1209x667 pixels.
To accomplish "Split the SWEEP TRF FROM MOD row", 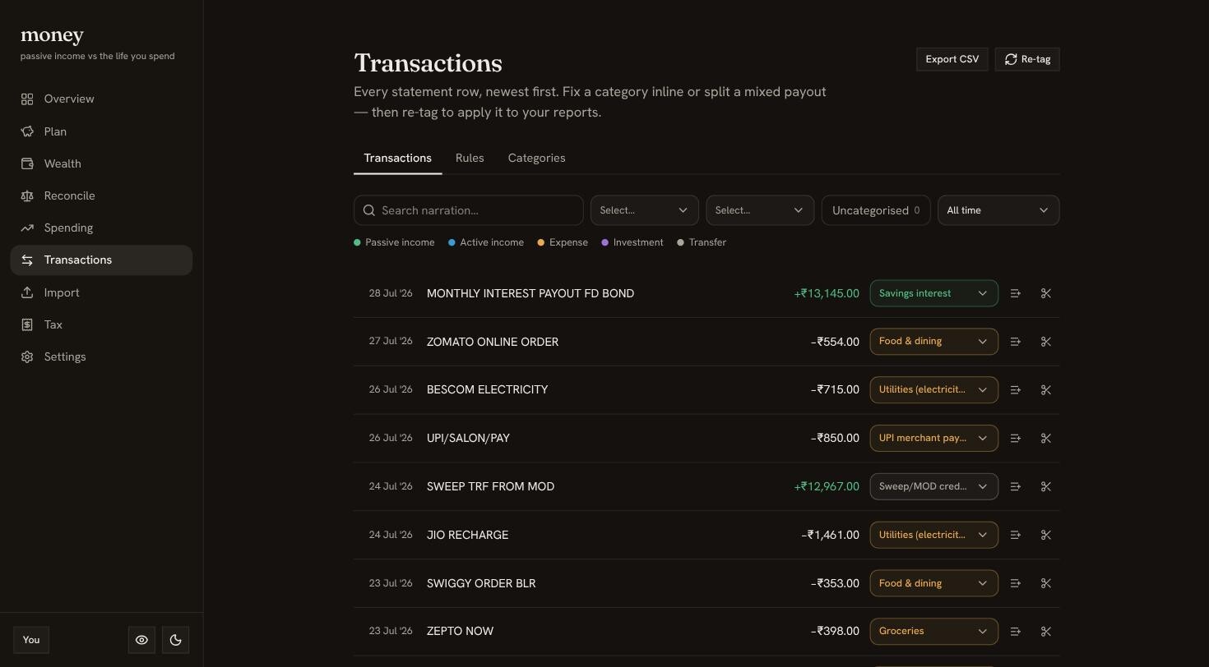I will tap(1046, 486).
